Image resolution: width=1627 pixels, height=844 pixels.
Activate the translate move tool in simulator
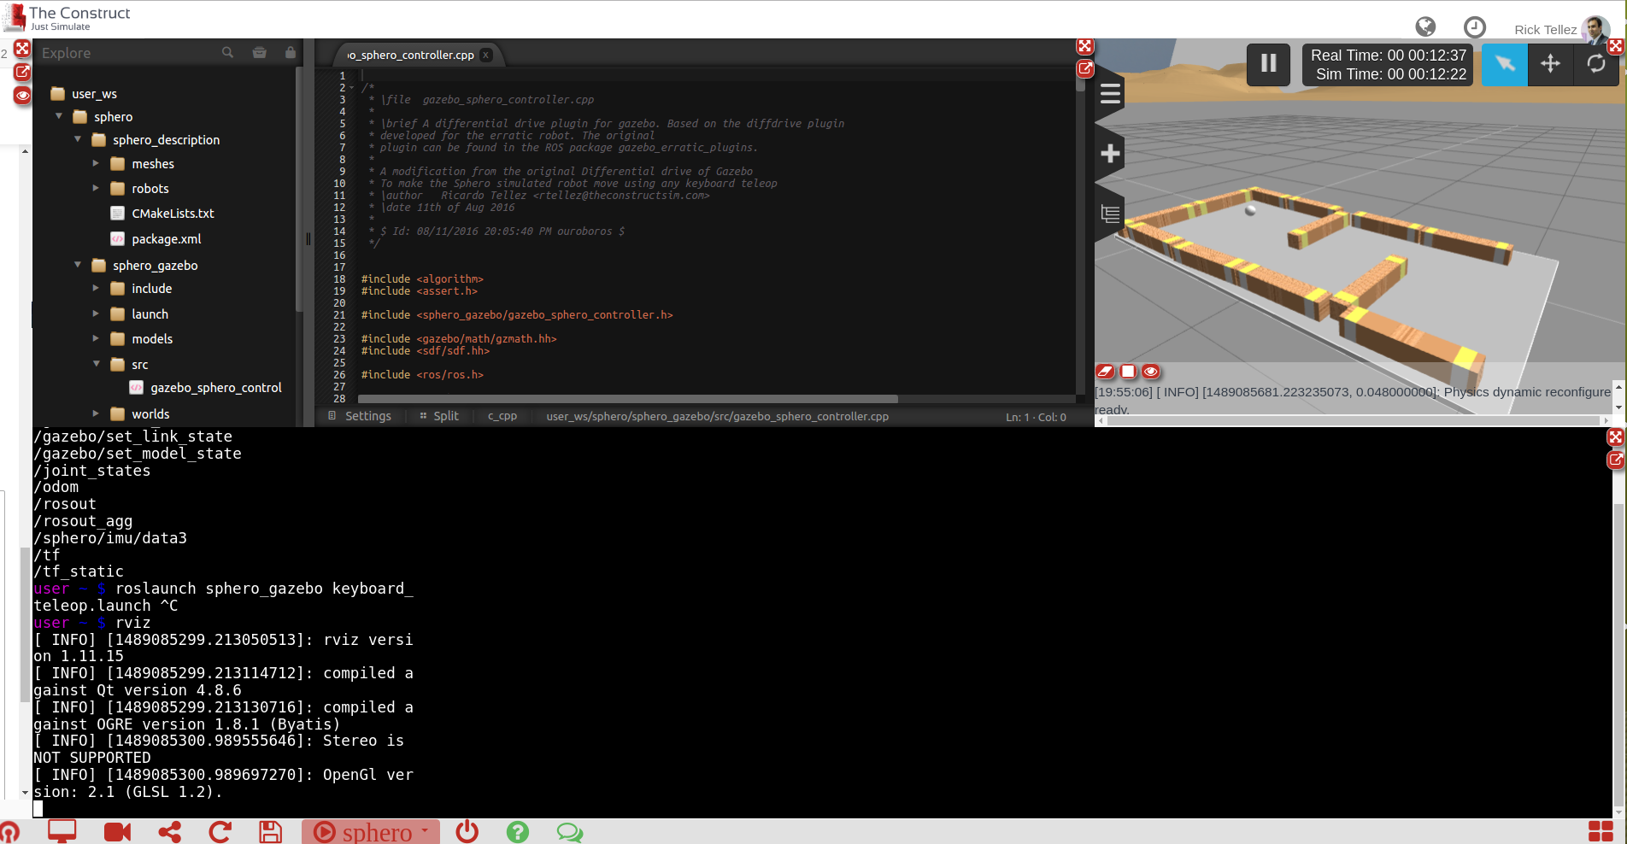point(1550,64)
